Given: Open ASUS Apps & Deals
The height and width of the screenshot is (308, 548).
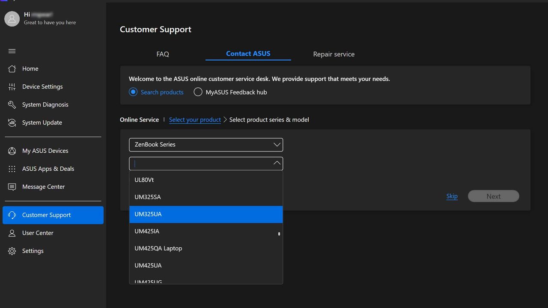Looking at the screenshot, I should pyautogui.click(x=53, y=169).
